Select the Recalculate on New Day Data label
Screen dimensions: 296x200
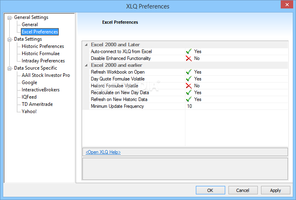[120, 93]
